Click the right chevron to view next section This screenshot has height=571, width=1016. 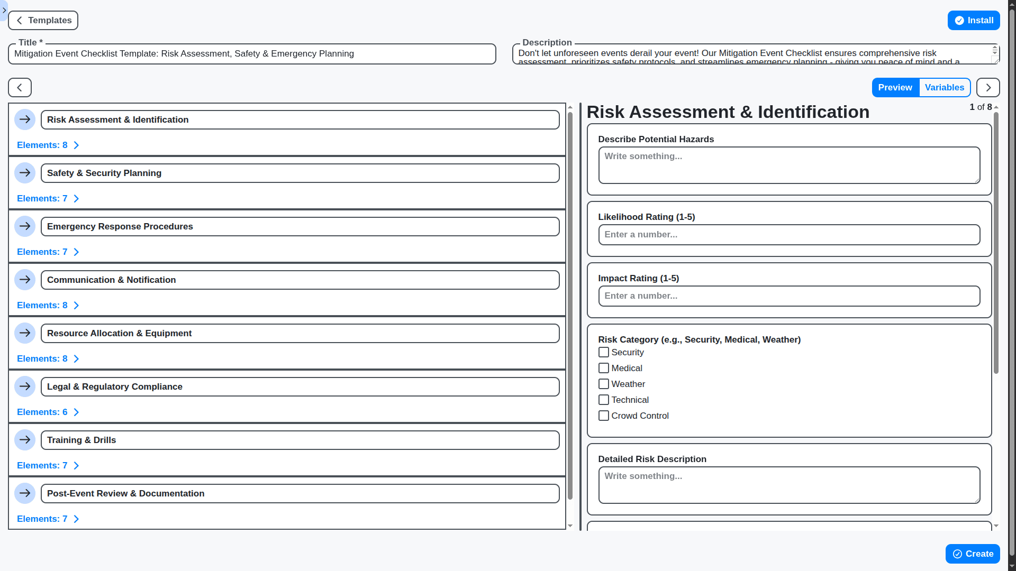point(988,87)
